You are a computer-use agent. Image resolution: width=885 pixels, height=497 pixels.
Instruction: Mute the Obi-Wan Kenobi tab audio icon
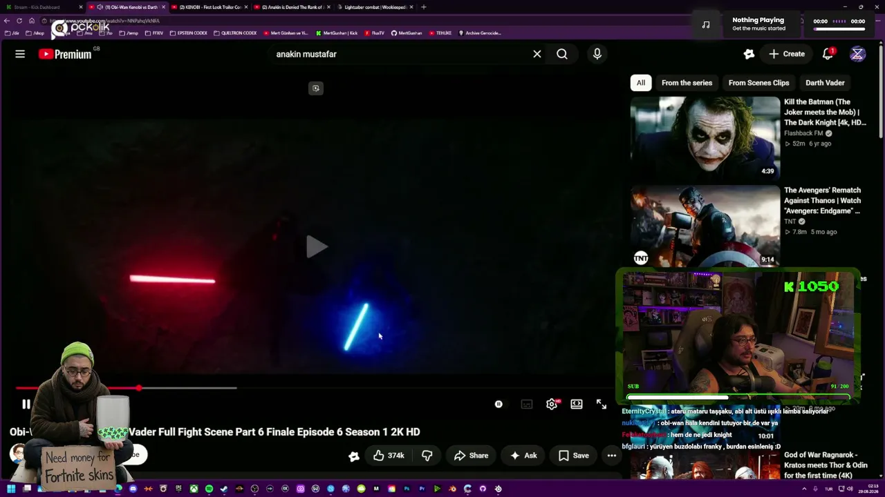tap(100, 7)
